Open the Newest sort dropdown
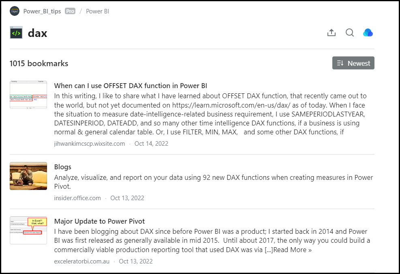The width and height of the screenshot is (400, 274). (353, 63)
